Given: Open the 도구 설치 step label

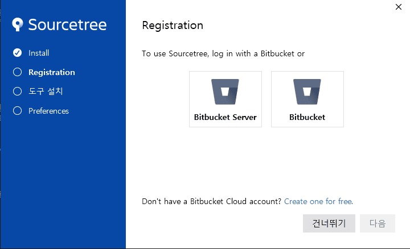Looking at the screenshot, I should point(46,92).
